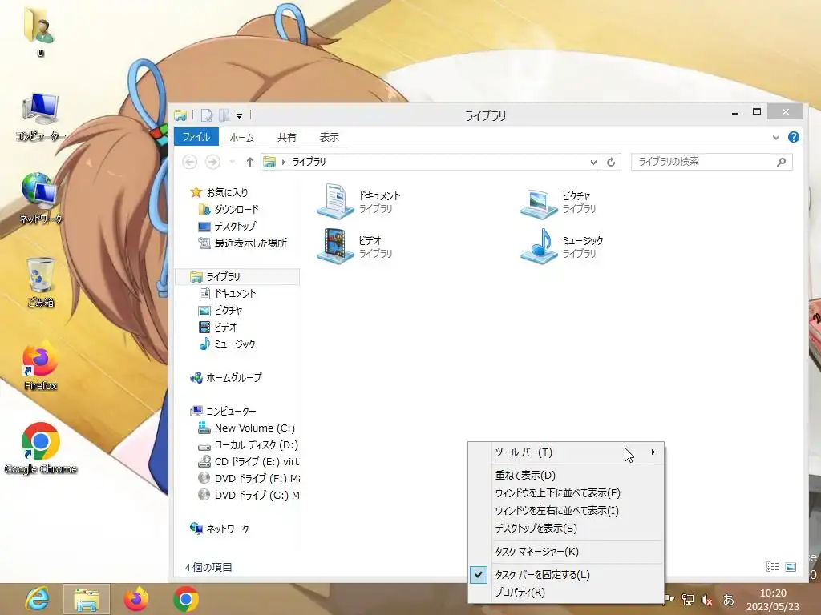Select the コンピューター desktop icon
821x615 pixels.
coord(40,117)
